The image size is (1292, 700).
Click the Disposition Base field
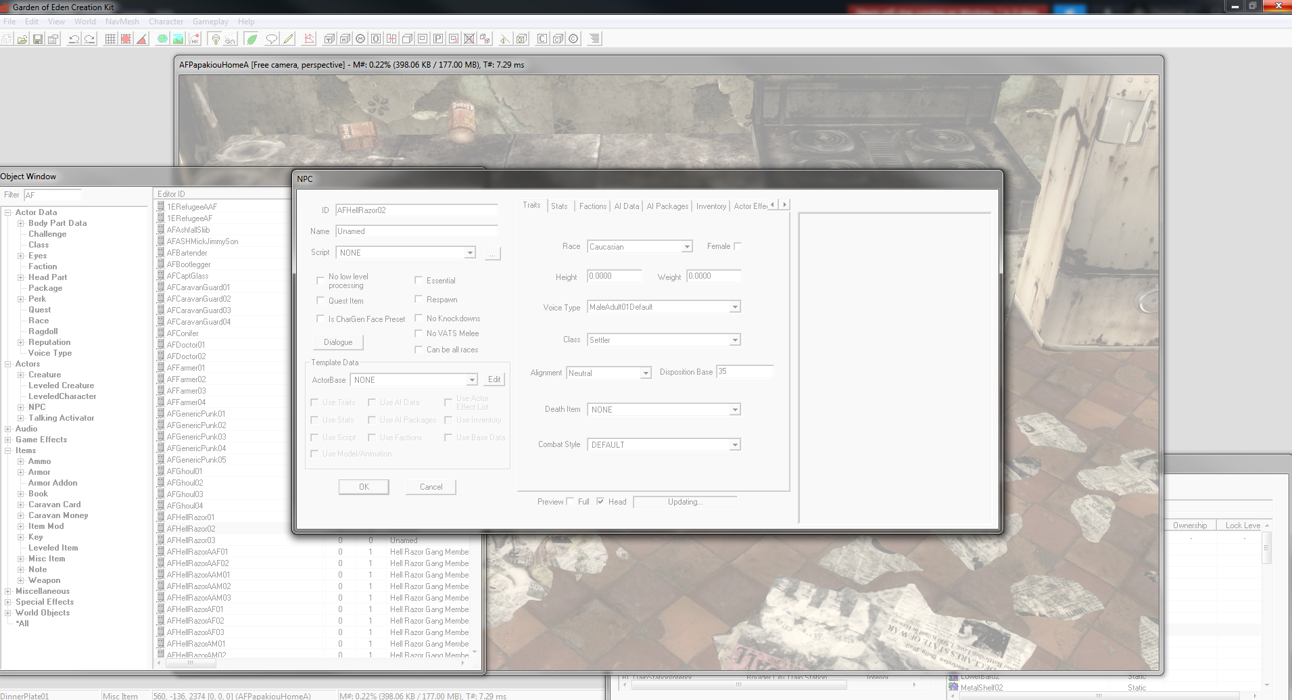pyautogui.click(x=744, y=371)
